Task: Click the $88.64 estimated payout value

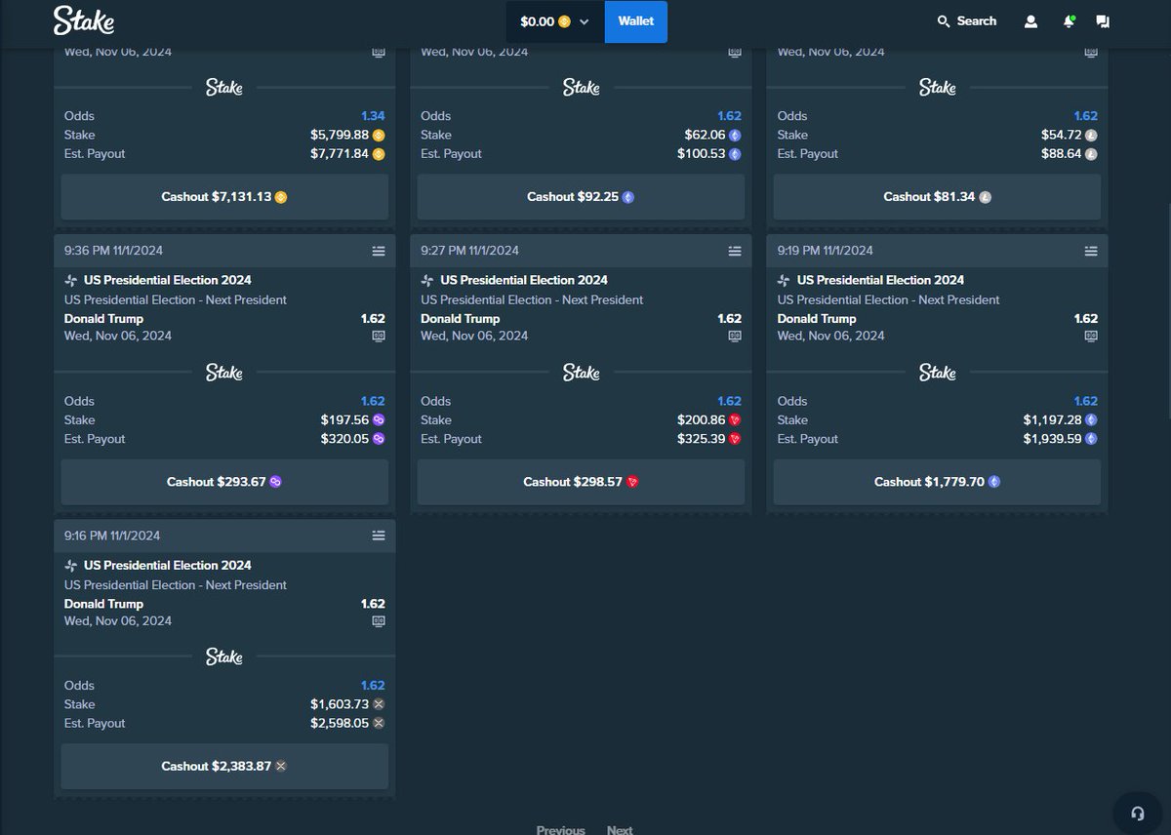Action: (1062, 154)
